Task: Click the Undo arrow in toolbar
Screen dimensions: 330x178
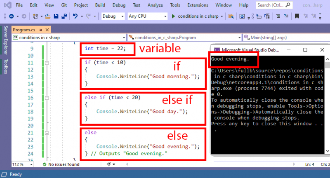Action: [x=75, y=16]
